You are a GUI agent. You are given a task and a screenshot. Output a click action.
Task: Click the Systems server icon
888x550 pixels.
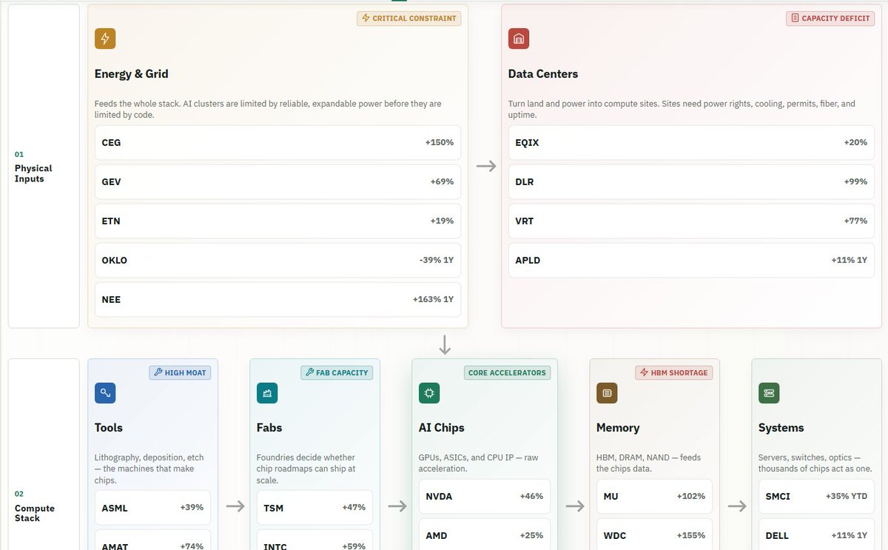769,393
